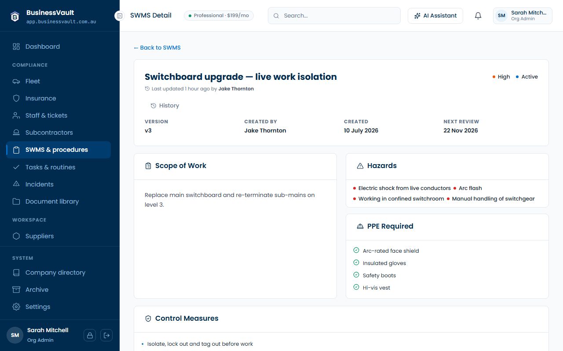This screenshot has height=351, width=563.
Task: Open the Document library page
Action: pyautogui.click(x=58, y=201)
